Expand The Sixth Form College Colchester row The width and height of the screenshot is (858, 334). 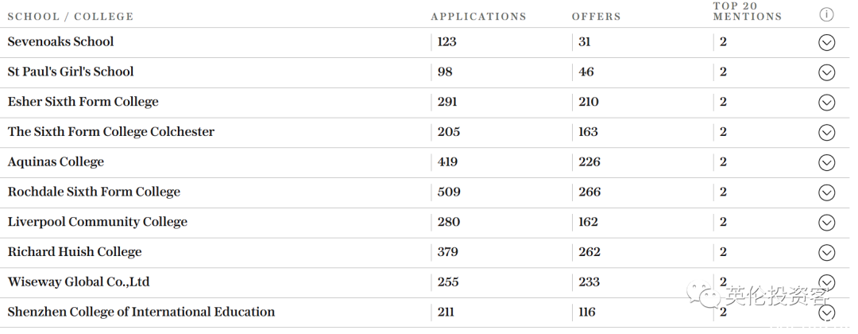click(x=826, y=133)
